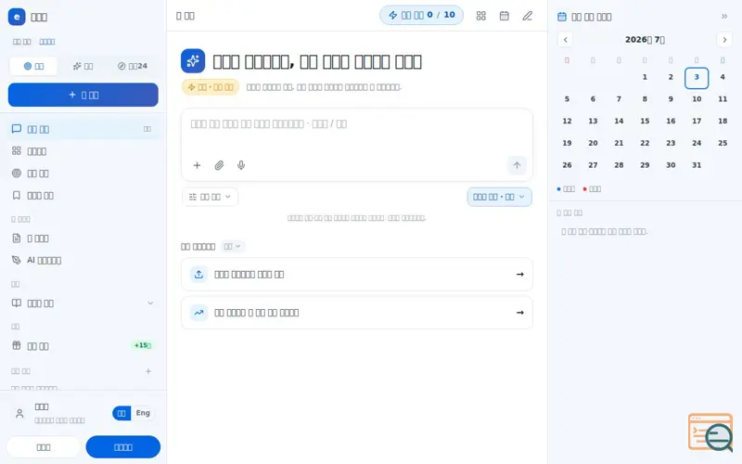Send the prompt with the up arrow
The height and width of the screenshot is (464, 742).
point(517,165)
